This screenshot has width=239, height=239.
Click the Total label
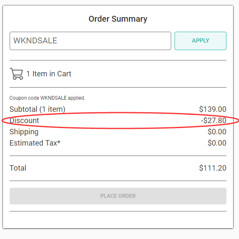point(18,168)
